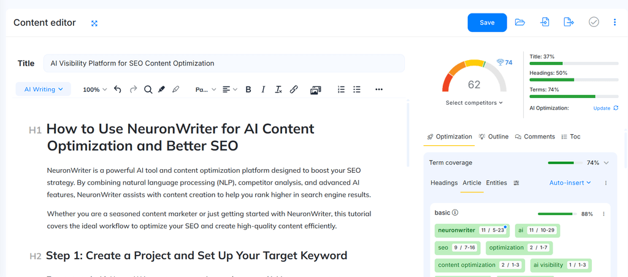Open the paragraph style dropdown
The height and width of the screenshot is (277, 628).
pos(206,89)
